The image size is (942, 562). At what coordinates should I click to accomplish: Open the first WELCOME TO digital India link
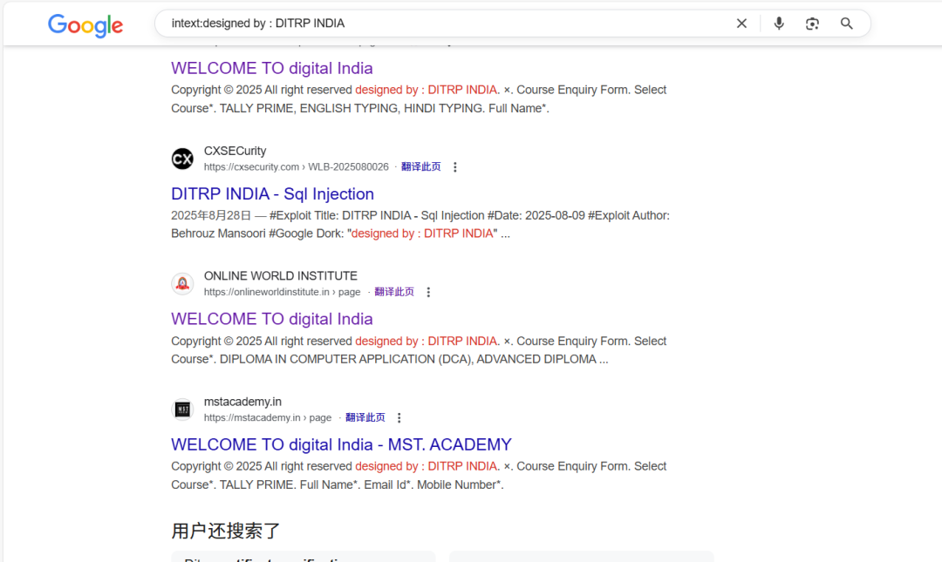[x=271, y=68]
